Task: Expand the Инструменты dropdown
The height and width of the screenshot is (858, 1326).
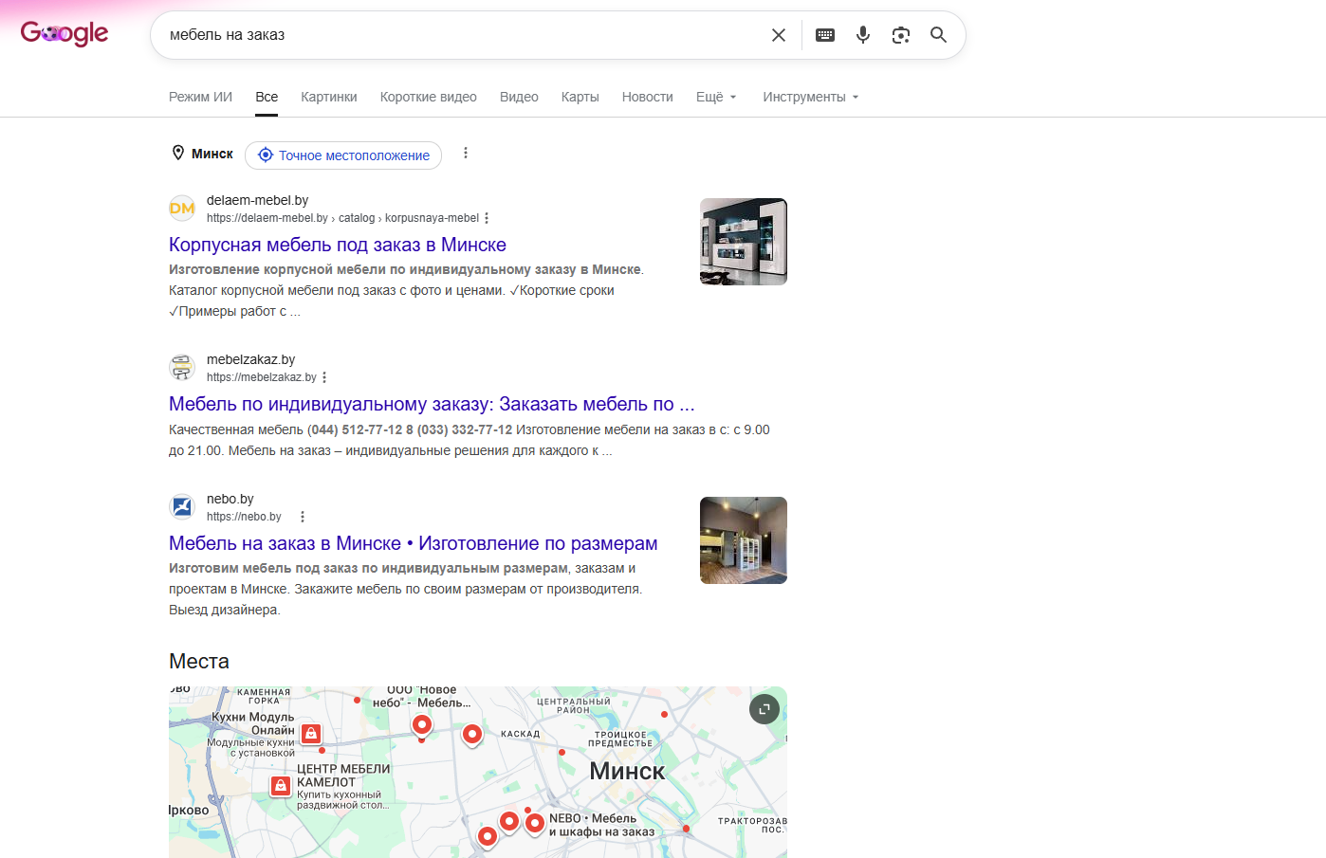Action: coord(811,97)
